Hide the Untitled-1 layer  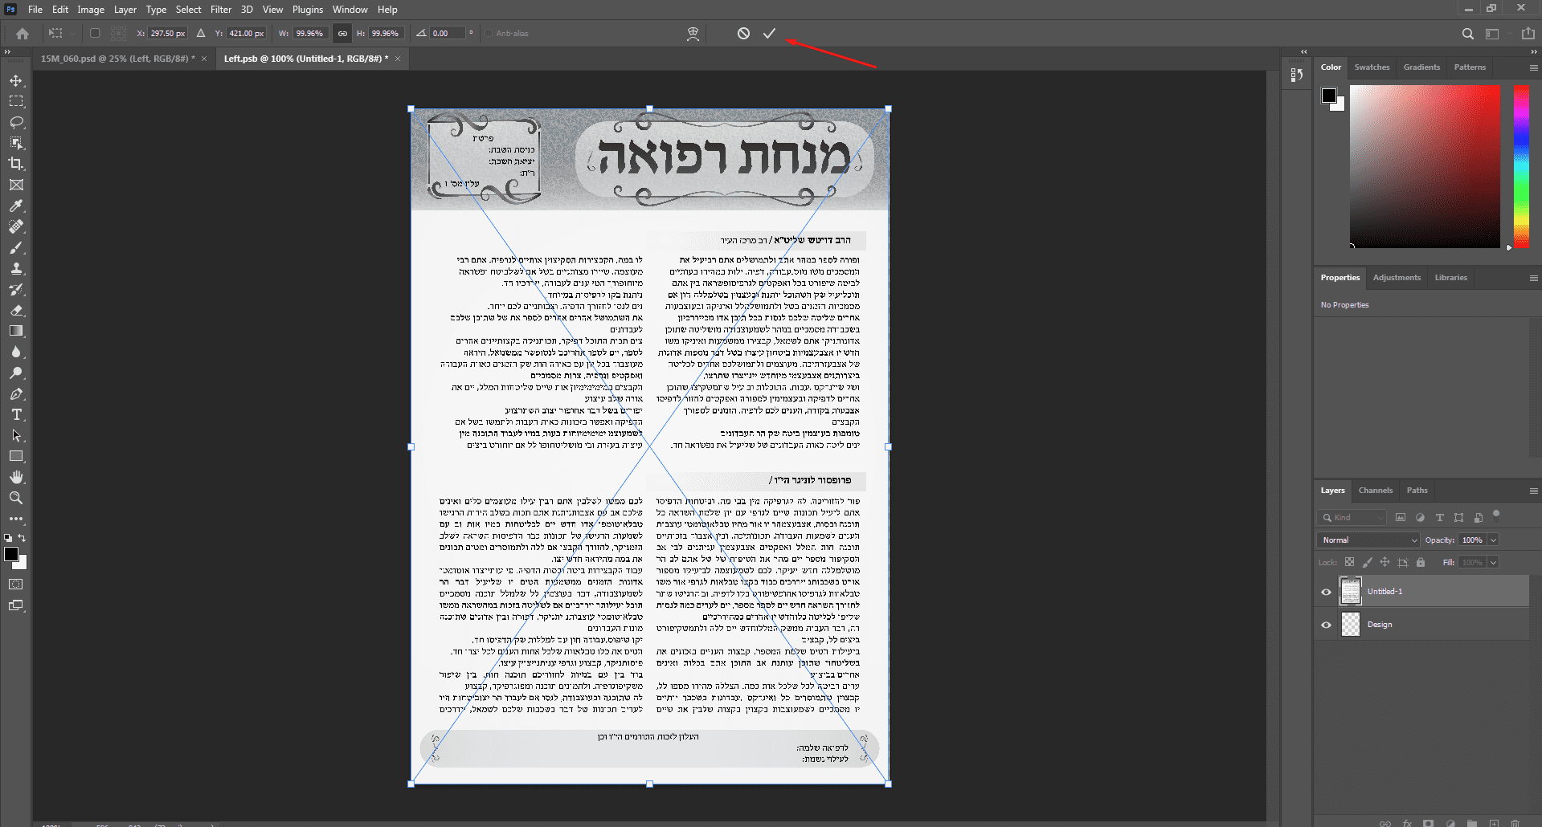click(1326, 592)
